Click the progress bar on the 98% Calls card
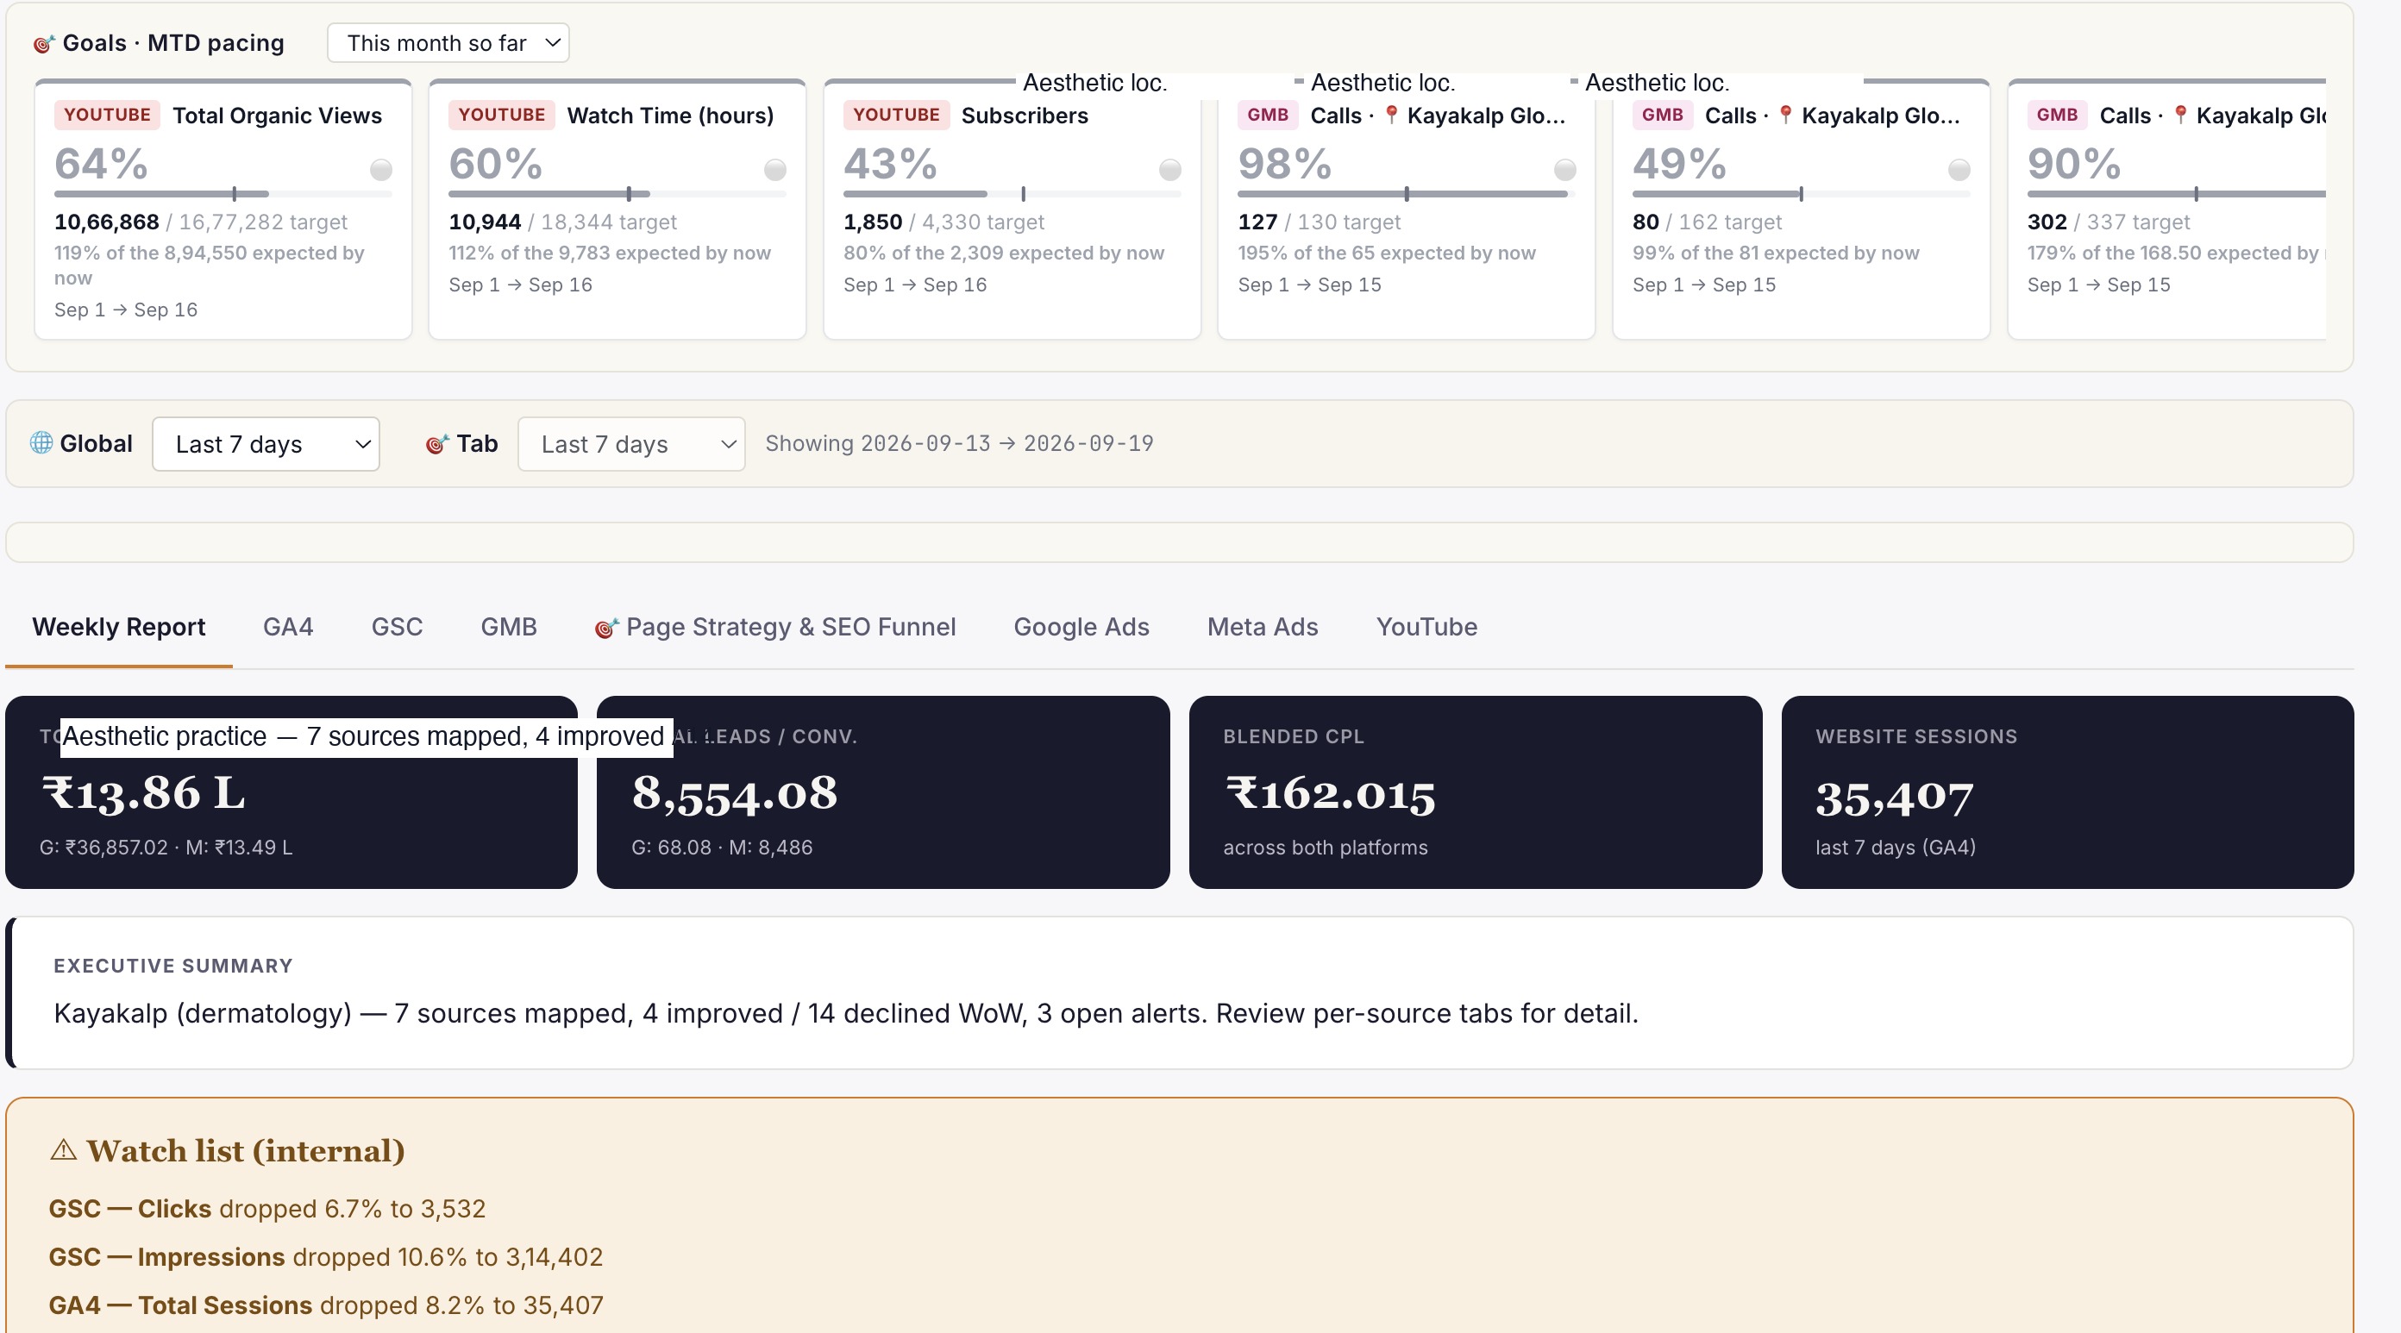Image resolution: width=2401 pixels, height=1333 pixels. [1407, 194]
